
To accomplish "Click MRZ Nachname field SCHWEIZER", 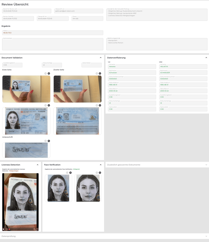I will pos(183,72).
